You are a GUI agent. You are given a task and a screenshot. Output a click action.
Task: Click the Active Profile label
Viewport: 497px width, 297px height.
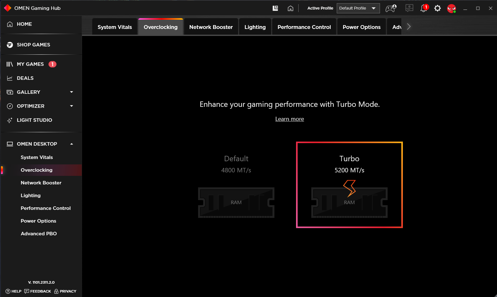pyautogui.click(x=320, y=8)
